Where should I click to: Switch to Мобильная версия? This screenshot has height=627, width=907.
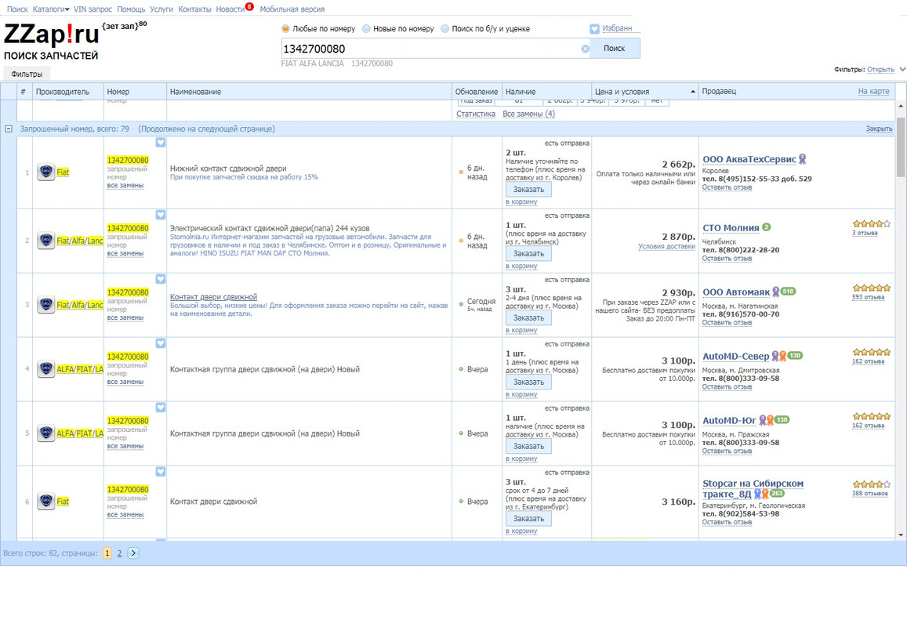[292, 9]
